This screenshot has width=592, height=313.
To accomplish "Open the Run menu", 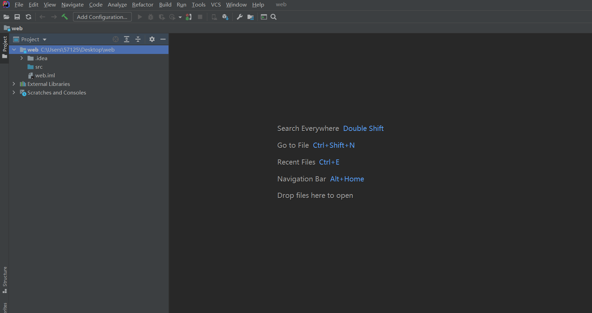I will point(182,4).
